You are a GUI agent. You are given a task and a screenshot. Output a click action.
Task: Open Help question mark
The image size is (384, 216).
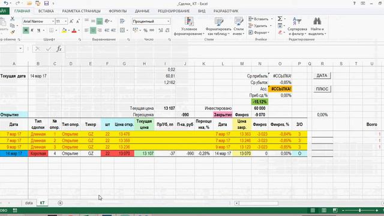(354, 4)
